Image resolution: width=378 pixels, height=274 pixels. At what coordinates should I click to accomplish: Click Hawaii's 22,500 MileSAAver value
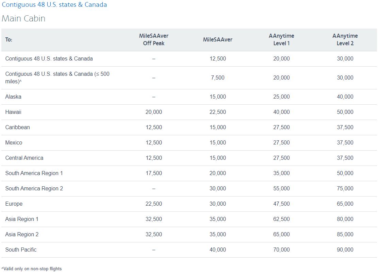click(217, 112)
